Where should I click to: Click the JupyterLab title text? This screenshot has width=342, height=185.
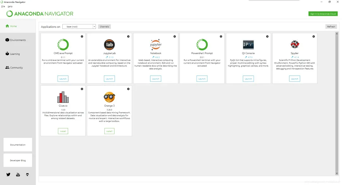click(x=109, y=53)
